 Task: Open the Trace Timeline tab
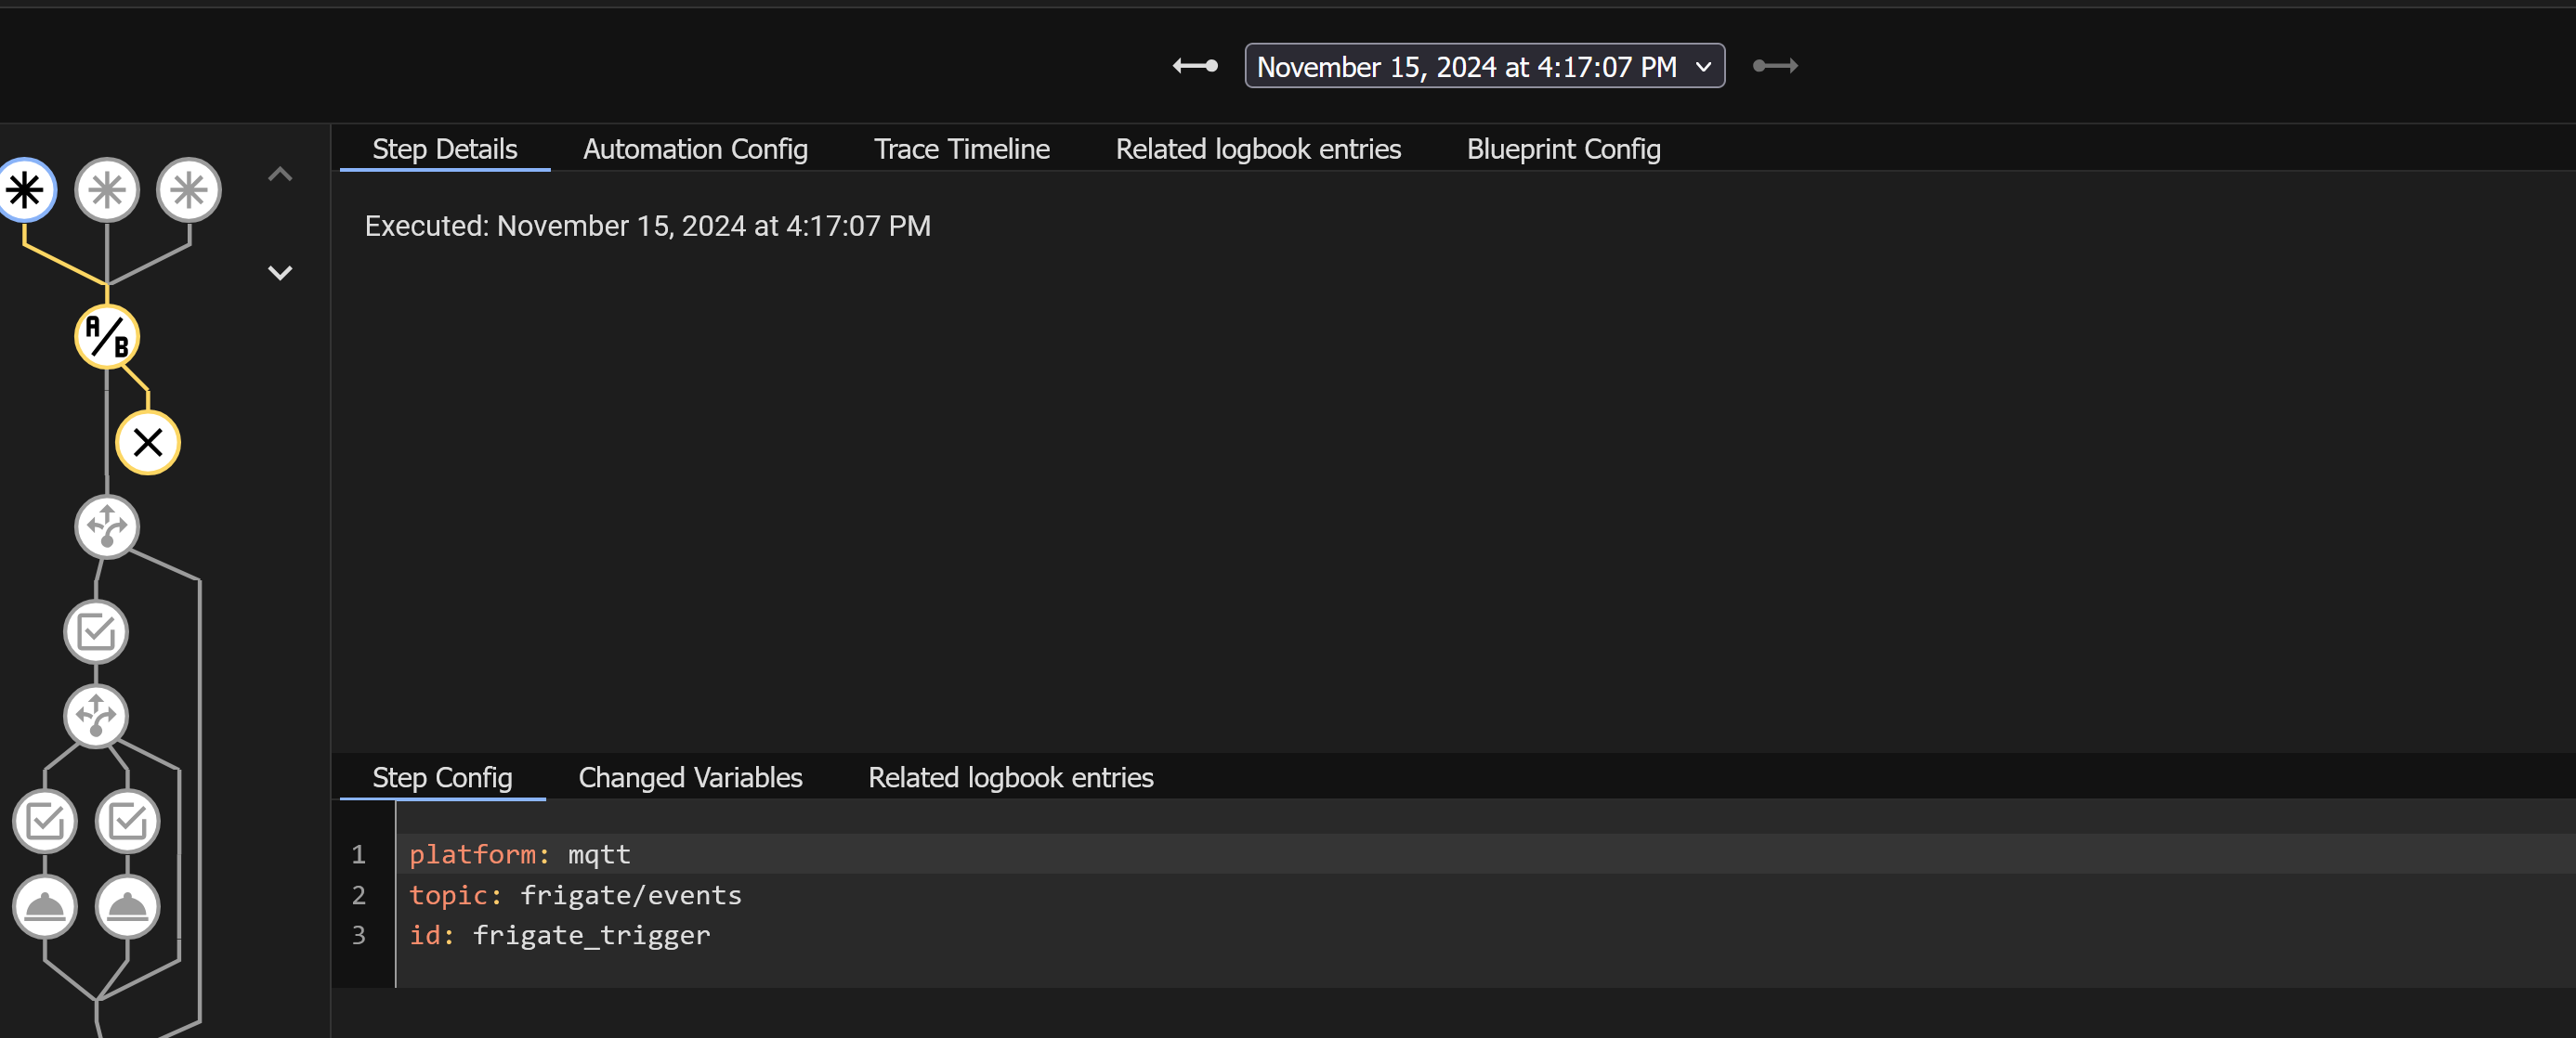point(961,149)
